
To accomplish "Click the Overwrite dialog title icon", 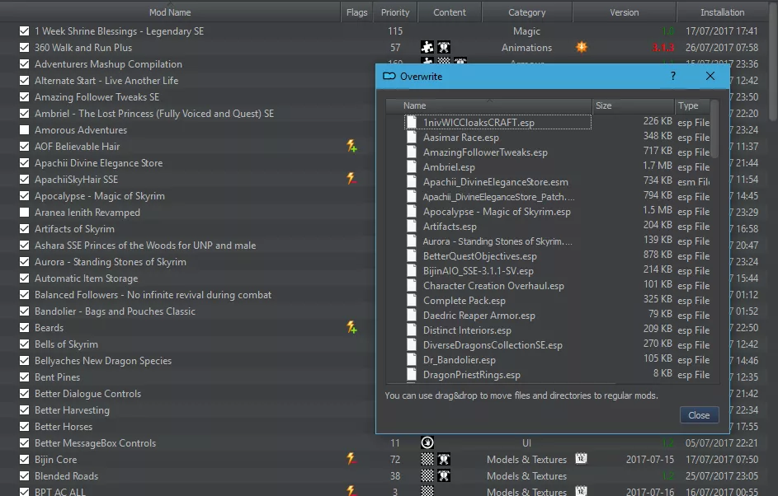I will tap(389, 77).
